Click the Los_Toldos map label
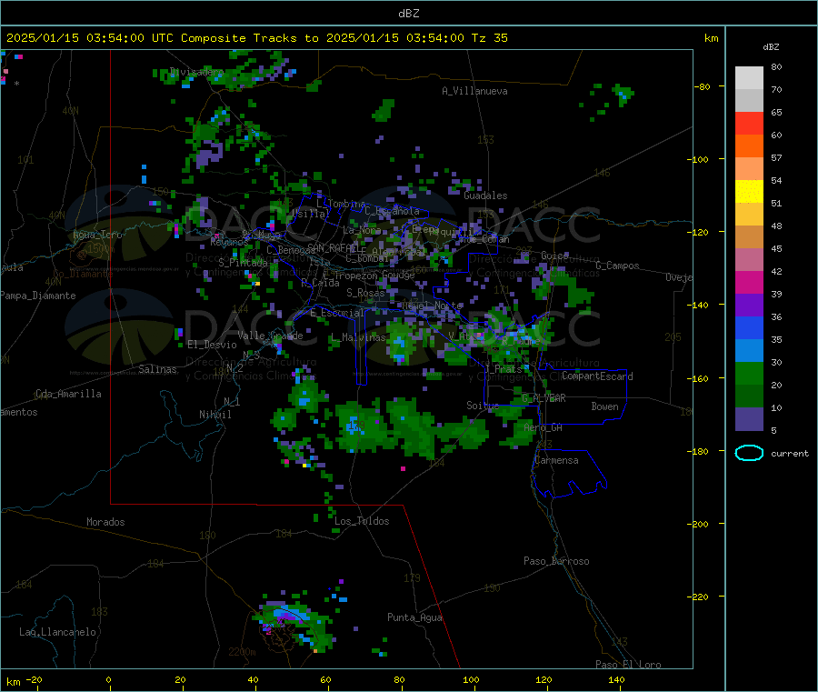The height and width of the screenshot is (692, 818). pyautogui.click(x=362, y=521)
